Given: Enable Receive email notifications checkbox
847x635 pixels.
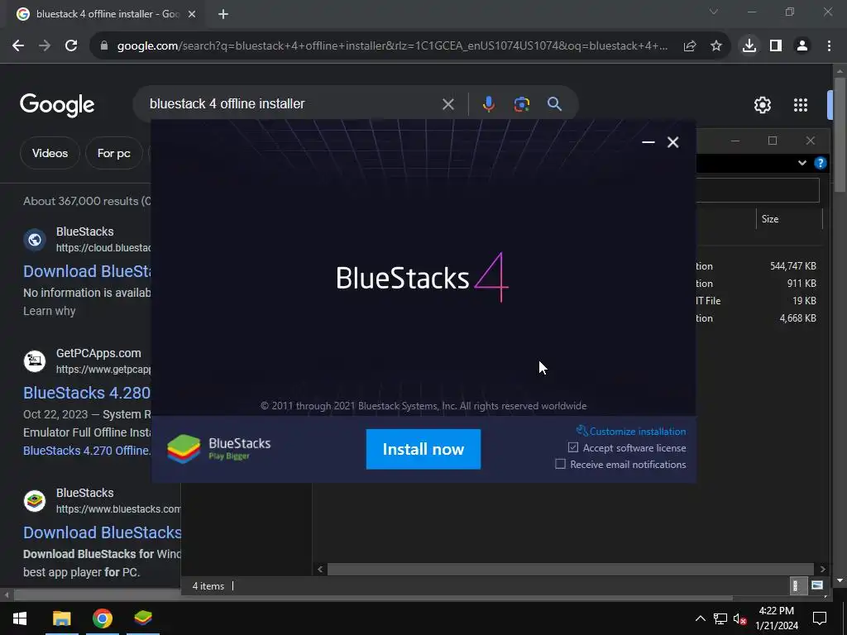Looking at the screenshot, I should (x=561, y=464).
